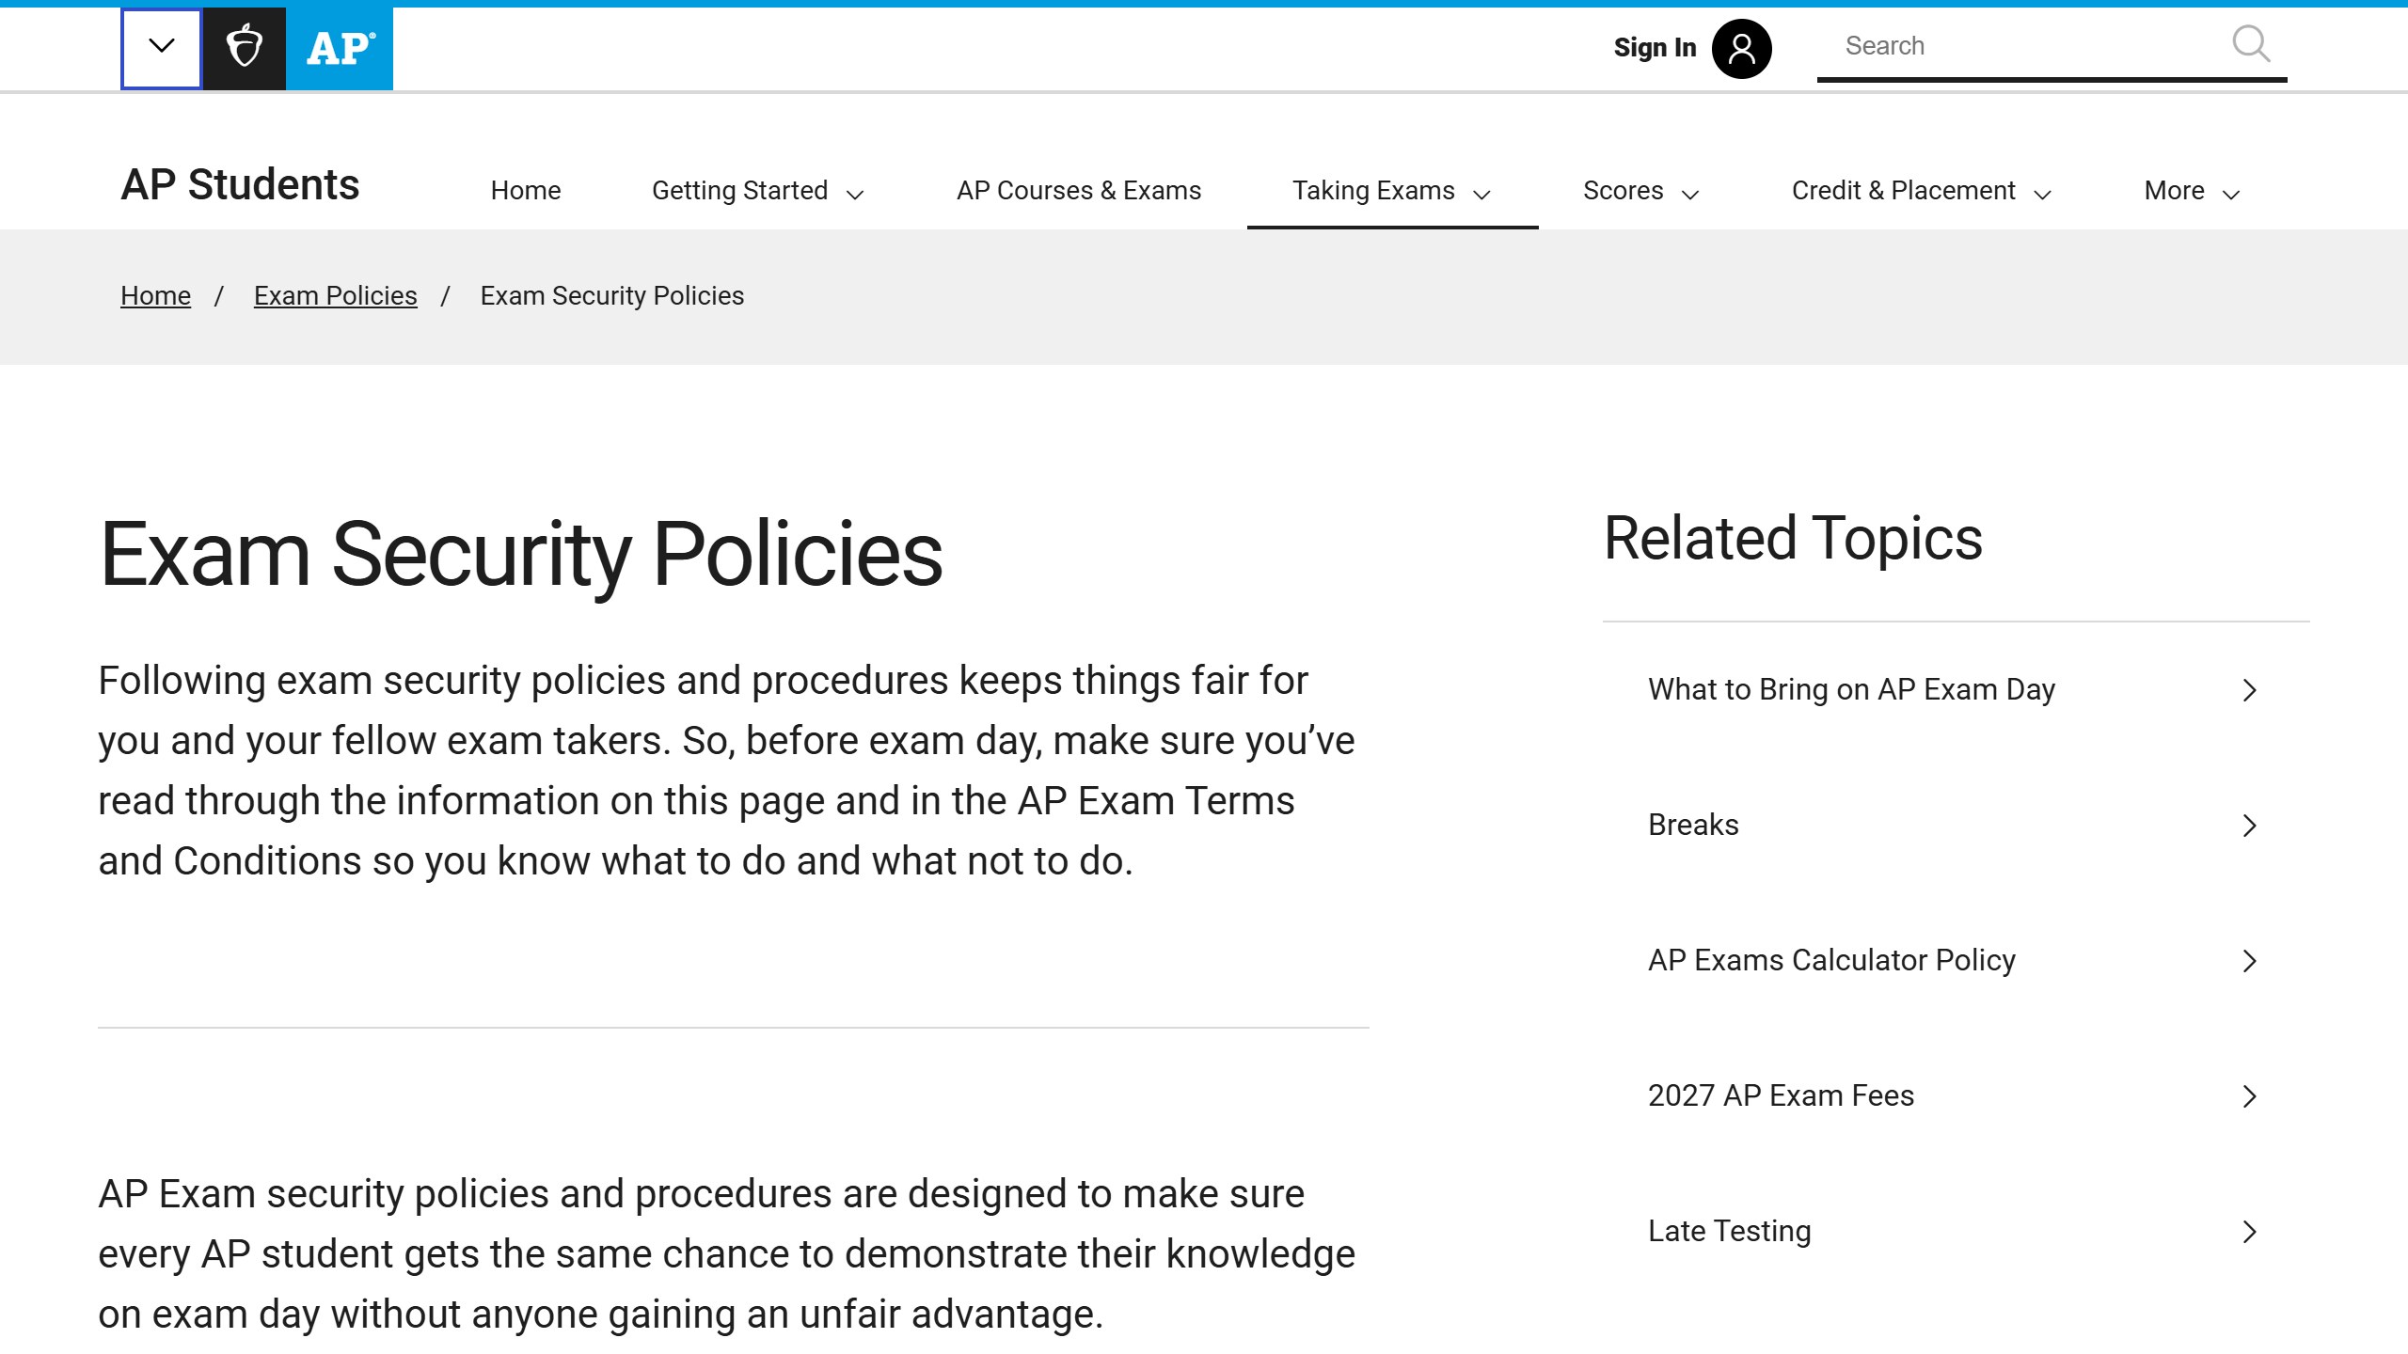
Task: Open AP Exams Calculator Policy topic
Action: pos(1831,961)
